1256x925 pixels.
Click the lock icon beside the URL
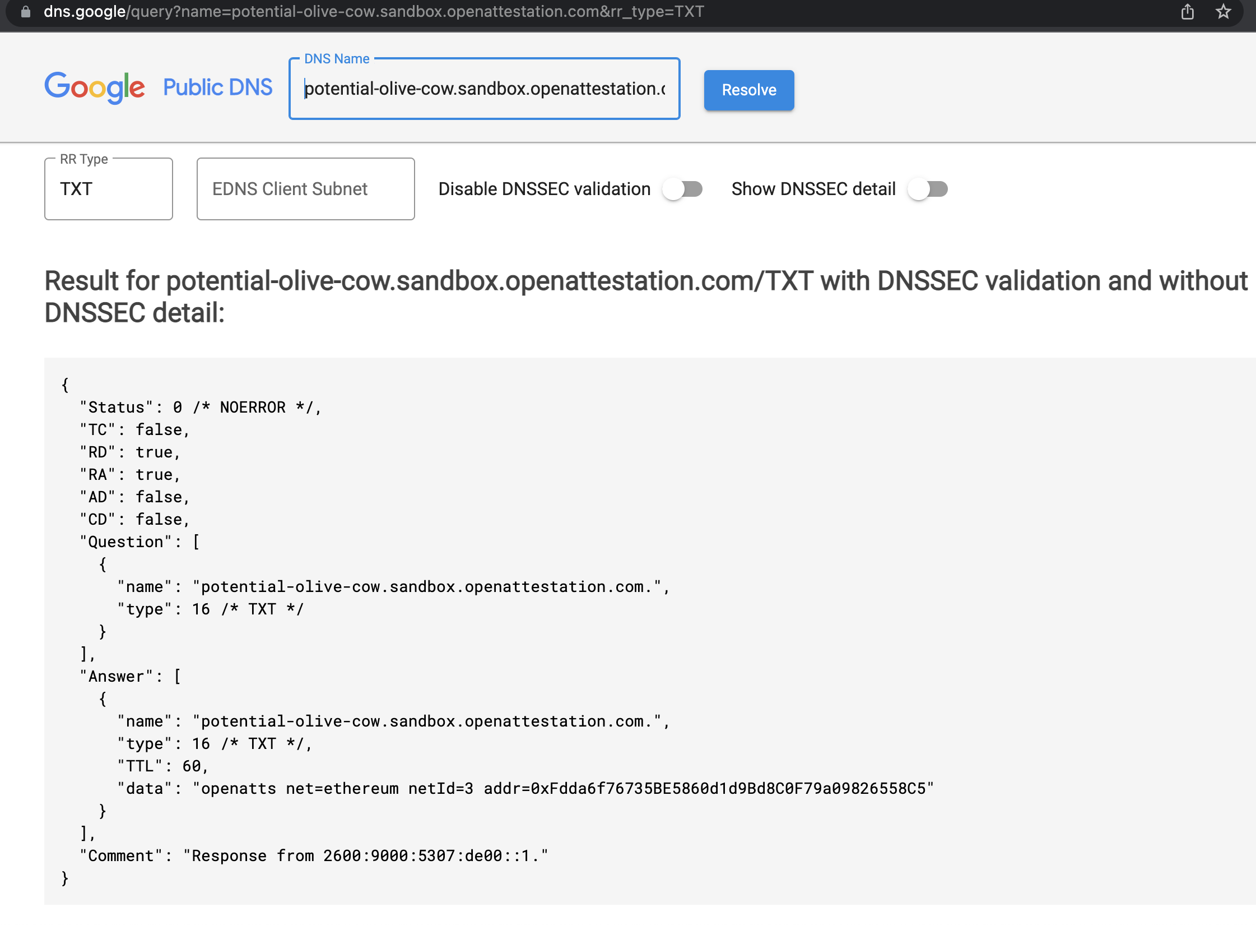(25, 12)
